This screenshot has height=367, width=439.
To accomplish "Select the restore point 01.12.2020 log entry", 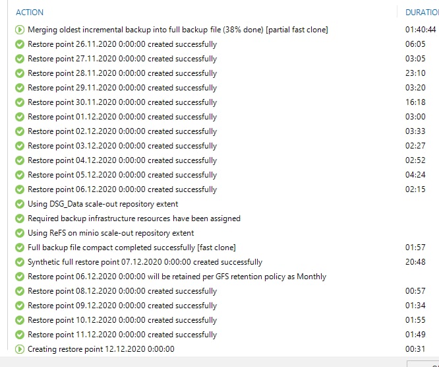I will coord(122,117).
